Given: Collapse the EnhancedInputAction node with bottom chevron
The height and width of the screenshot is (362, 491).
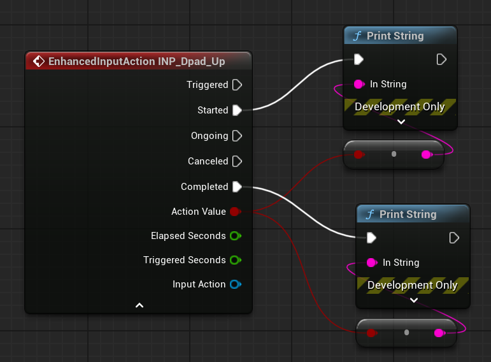Looking at the screenshot, I should [139, 306].
